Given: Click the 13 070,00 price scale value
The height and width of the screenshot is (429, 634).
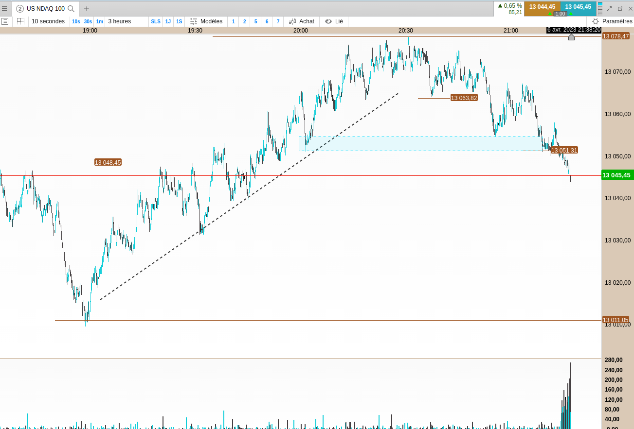Looking at the screenshot, I should pos(617,72).
